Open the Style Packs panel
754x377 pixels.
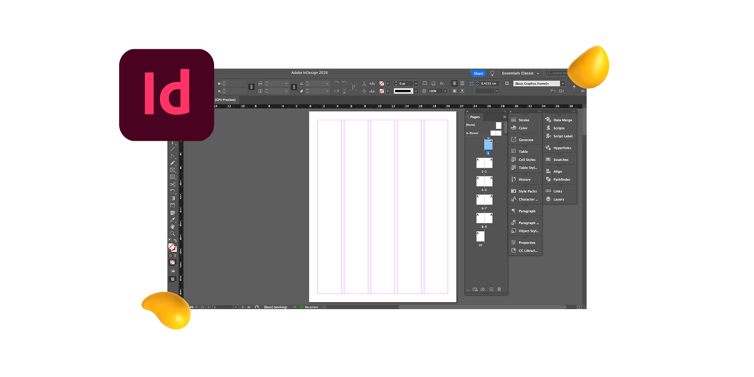click(524, 191)
